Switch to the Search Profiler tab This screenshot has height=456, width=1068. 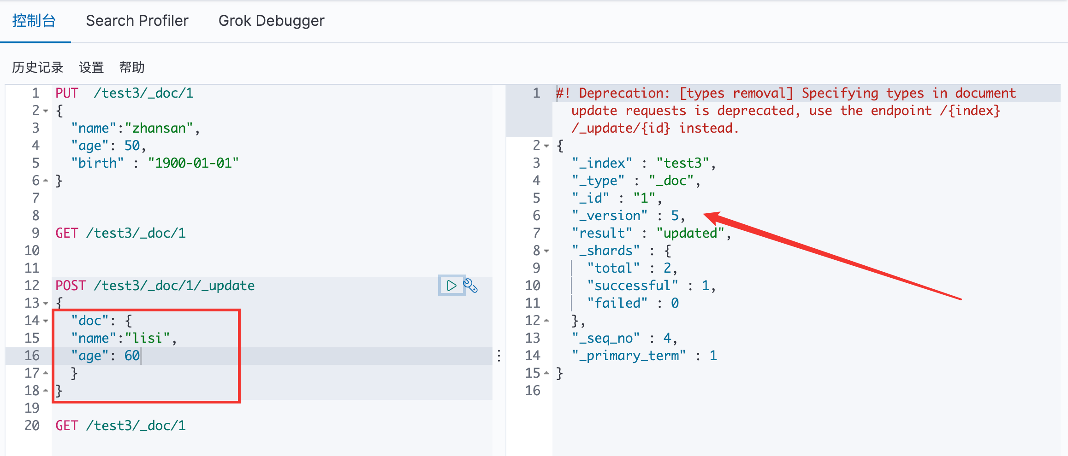137,21
